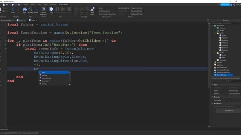The height and width of the screenshot is (135, 241).
Task: Open the Find binoculars tool
Action: [x=24, y=9]
